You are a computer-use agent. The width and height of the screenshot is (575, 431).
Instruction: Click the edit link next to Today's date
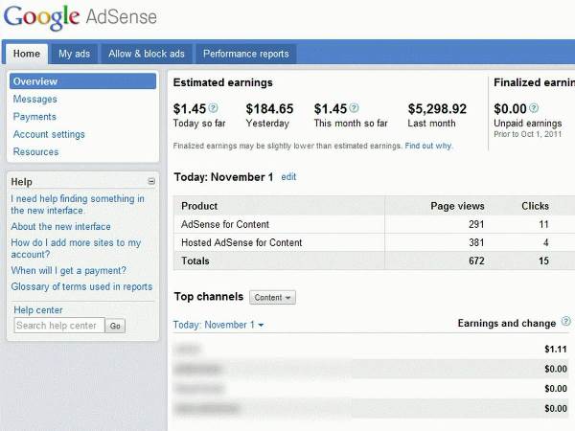click(288, 177)
